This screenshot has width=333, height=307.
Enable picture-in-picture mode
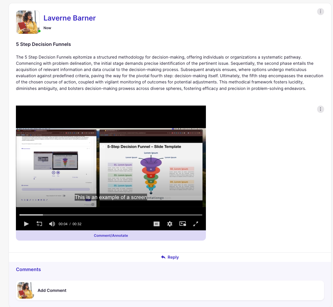183,224
